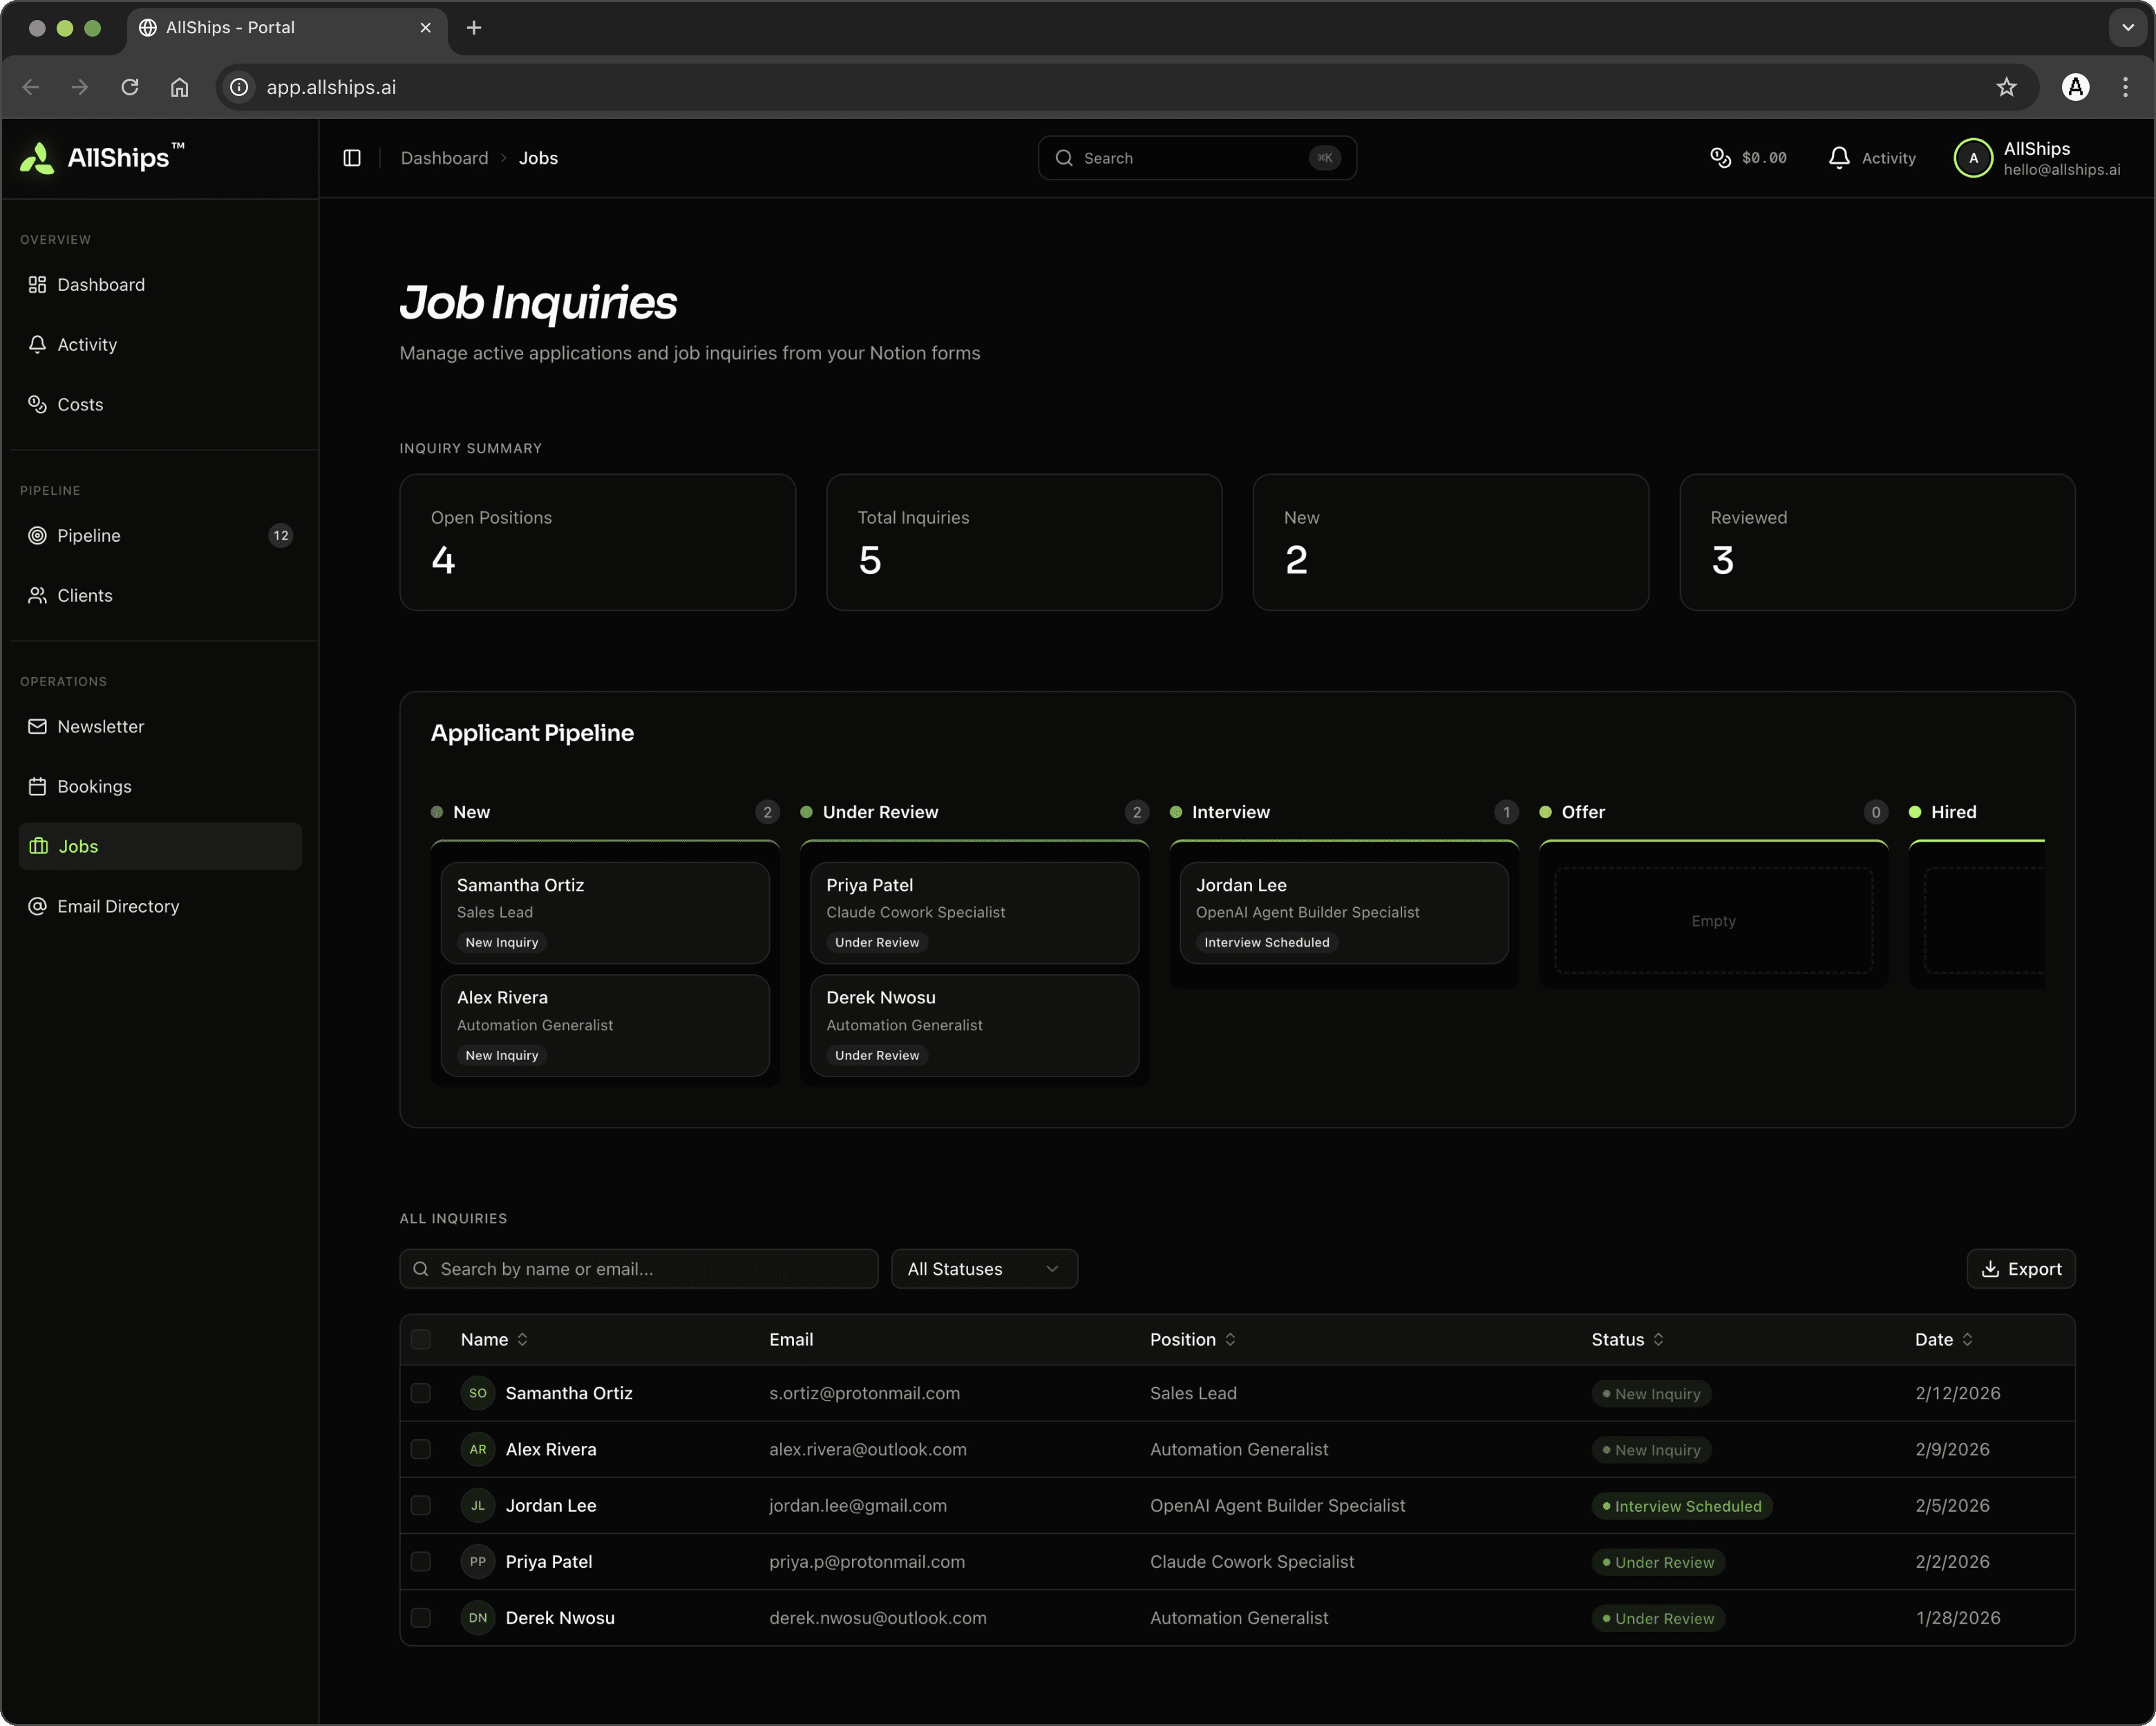The image size is (2156, 1726).
Task: Click the Export button
Action: point(2020,1268)
